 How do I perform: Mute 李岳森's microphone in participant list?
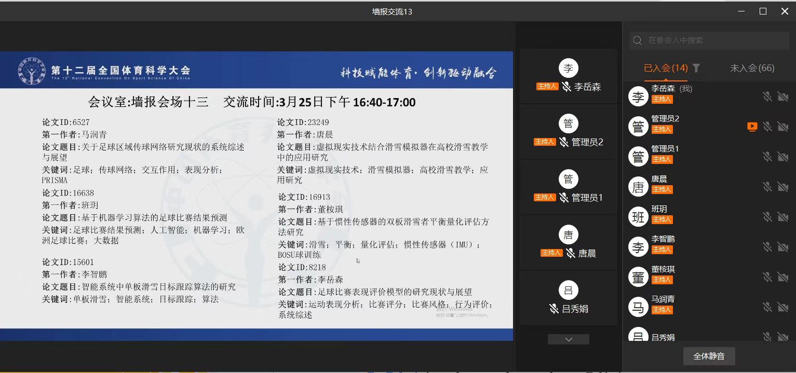(x=768, y=96)
